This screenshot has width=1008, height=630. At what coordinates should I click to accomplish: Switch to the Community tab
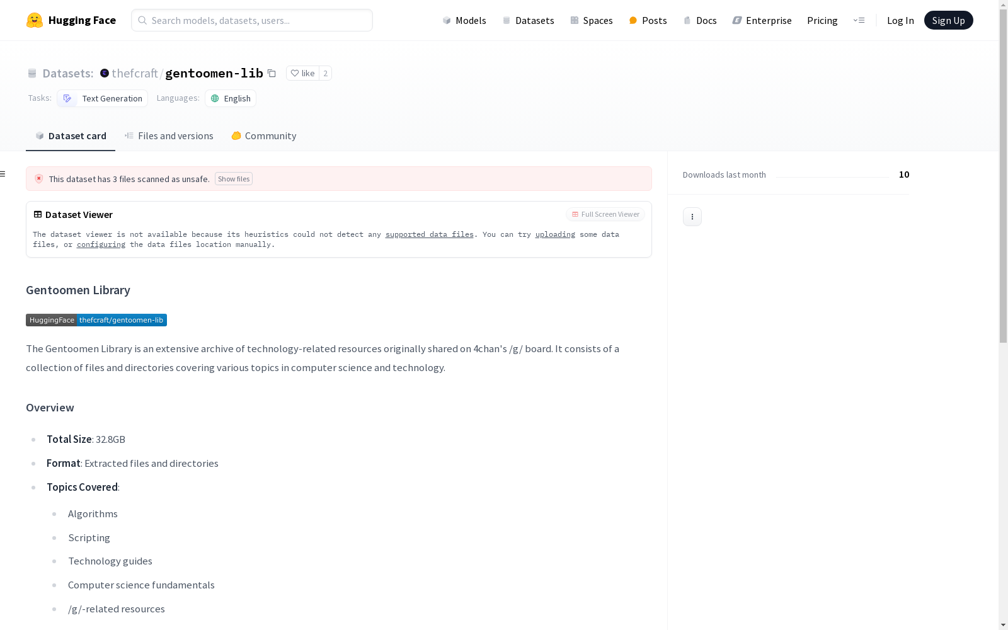coord(263,136)
